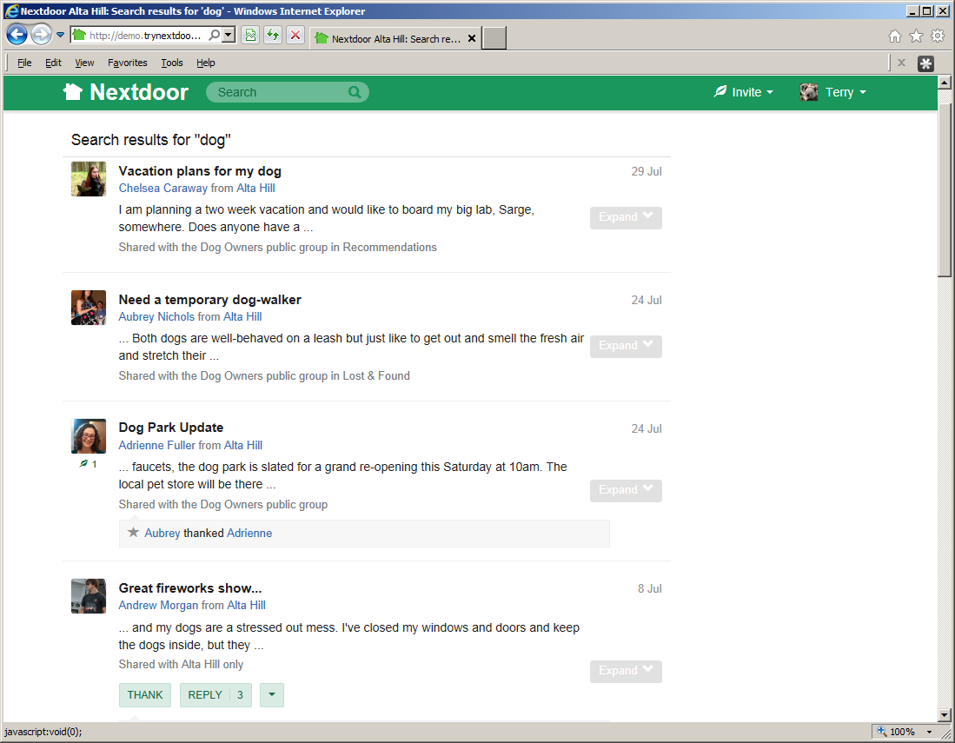Click Terry's profile avatar picture
The image size is (955, 743).
[x=808, y=91]
